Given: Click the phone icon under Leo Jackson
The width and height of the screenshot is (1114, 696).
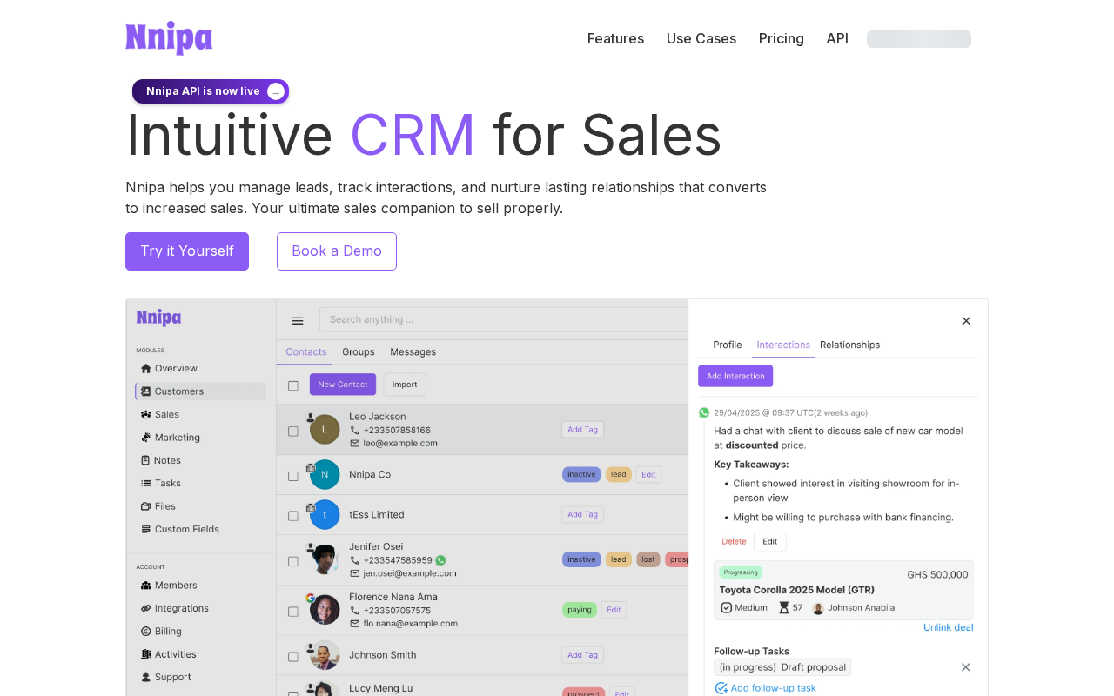Looking at the screenshot, I should 354,430.
